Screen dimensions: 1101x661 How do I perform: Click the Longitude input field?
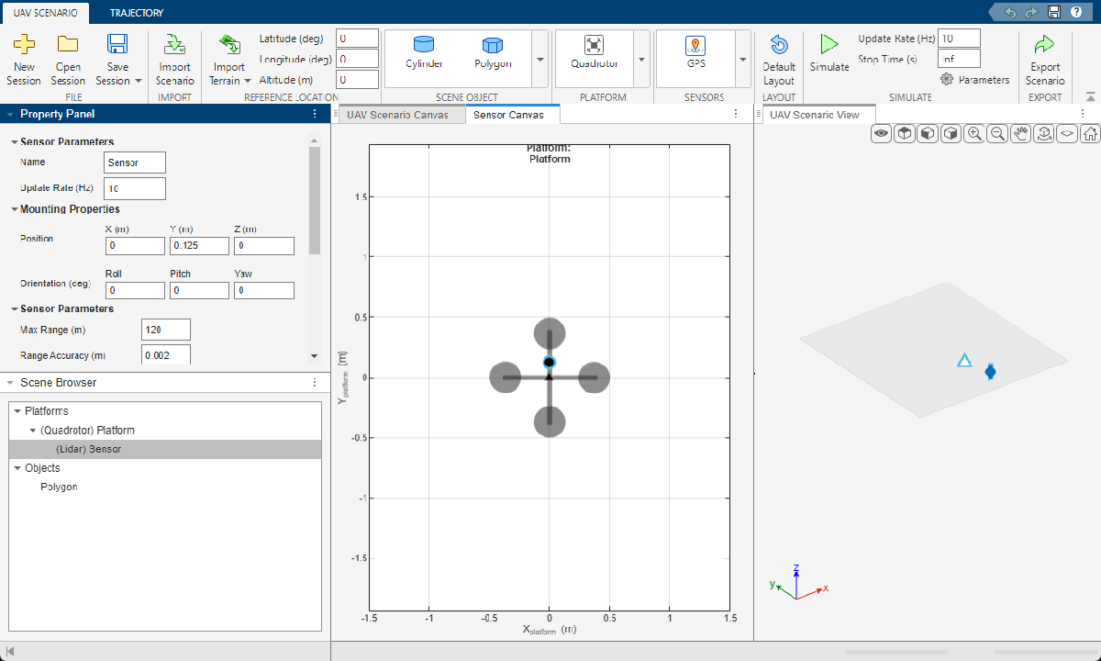pyautogui.click(x=358, y=59)
